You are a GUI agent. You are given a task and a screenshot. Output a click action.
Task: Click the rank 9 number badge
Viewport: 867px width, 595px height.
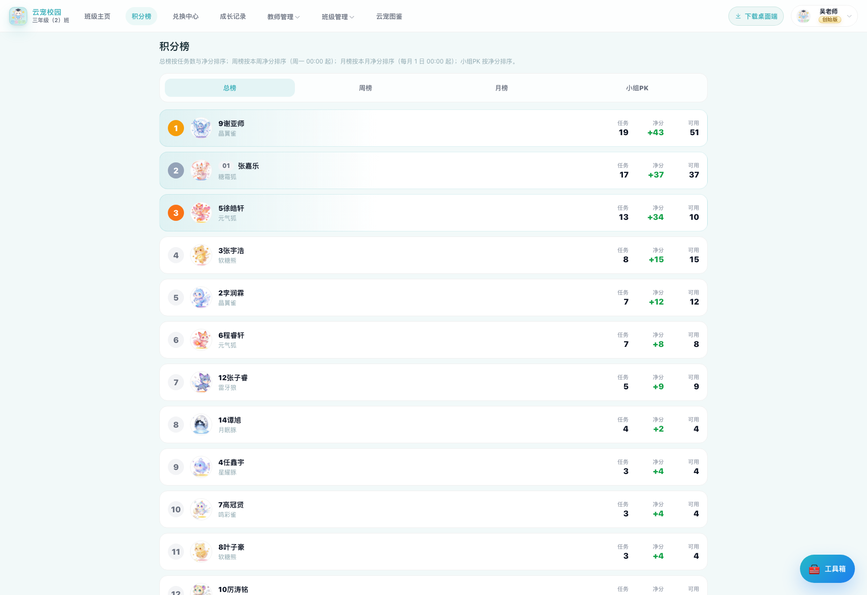coord(176,467)
